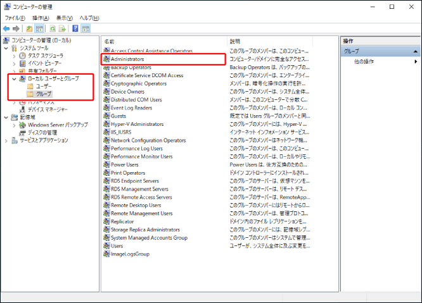Select the Task Scheduler clock icon in the tree

pyautogui.click(x=23, y=56)
